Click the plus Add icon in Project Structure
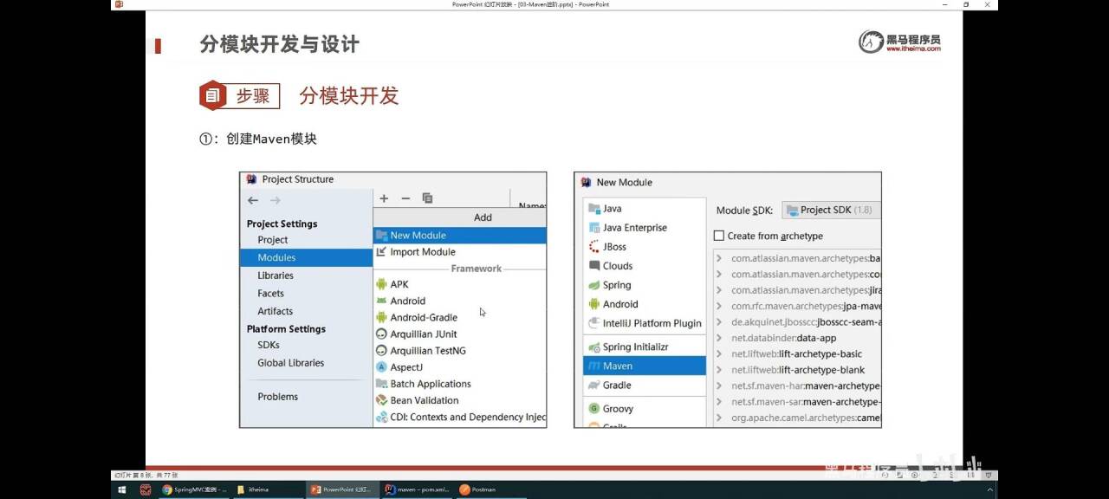Image resolution: width=1109 pixels, height=499 pixels. [384, 198]
